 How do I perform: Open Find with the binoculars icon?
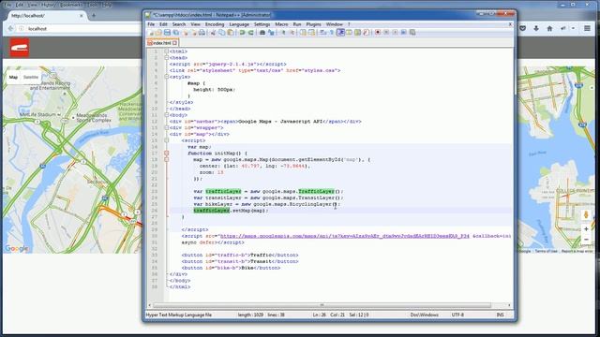tap(262, 33)
